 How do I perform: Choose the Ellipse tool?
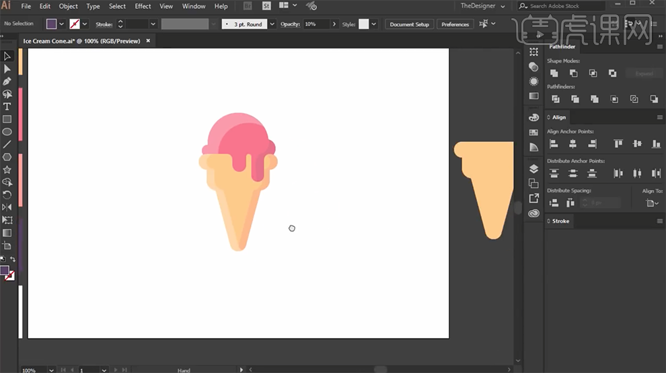[7, 132]
